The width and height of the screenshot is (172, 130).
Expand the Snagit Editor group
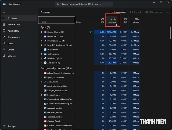click(42, 50)
